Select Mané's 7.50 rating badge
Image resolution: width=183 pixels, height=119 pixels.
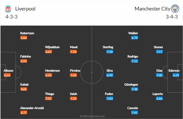coord(74,52)
